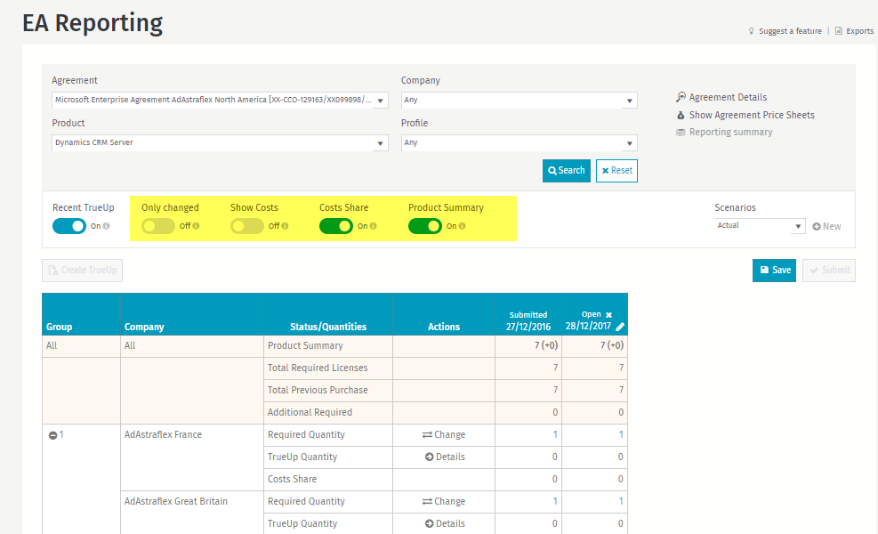Turn off the Costs Share switch

(336, 226)
